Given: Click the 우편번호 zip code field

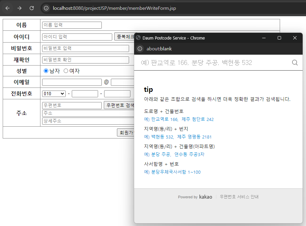Looking at the screenshot, I should (72, 105).
